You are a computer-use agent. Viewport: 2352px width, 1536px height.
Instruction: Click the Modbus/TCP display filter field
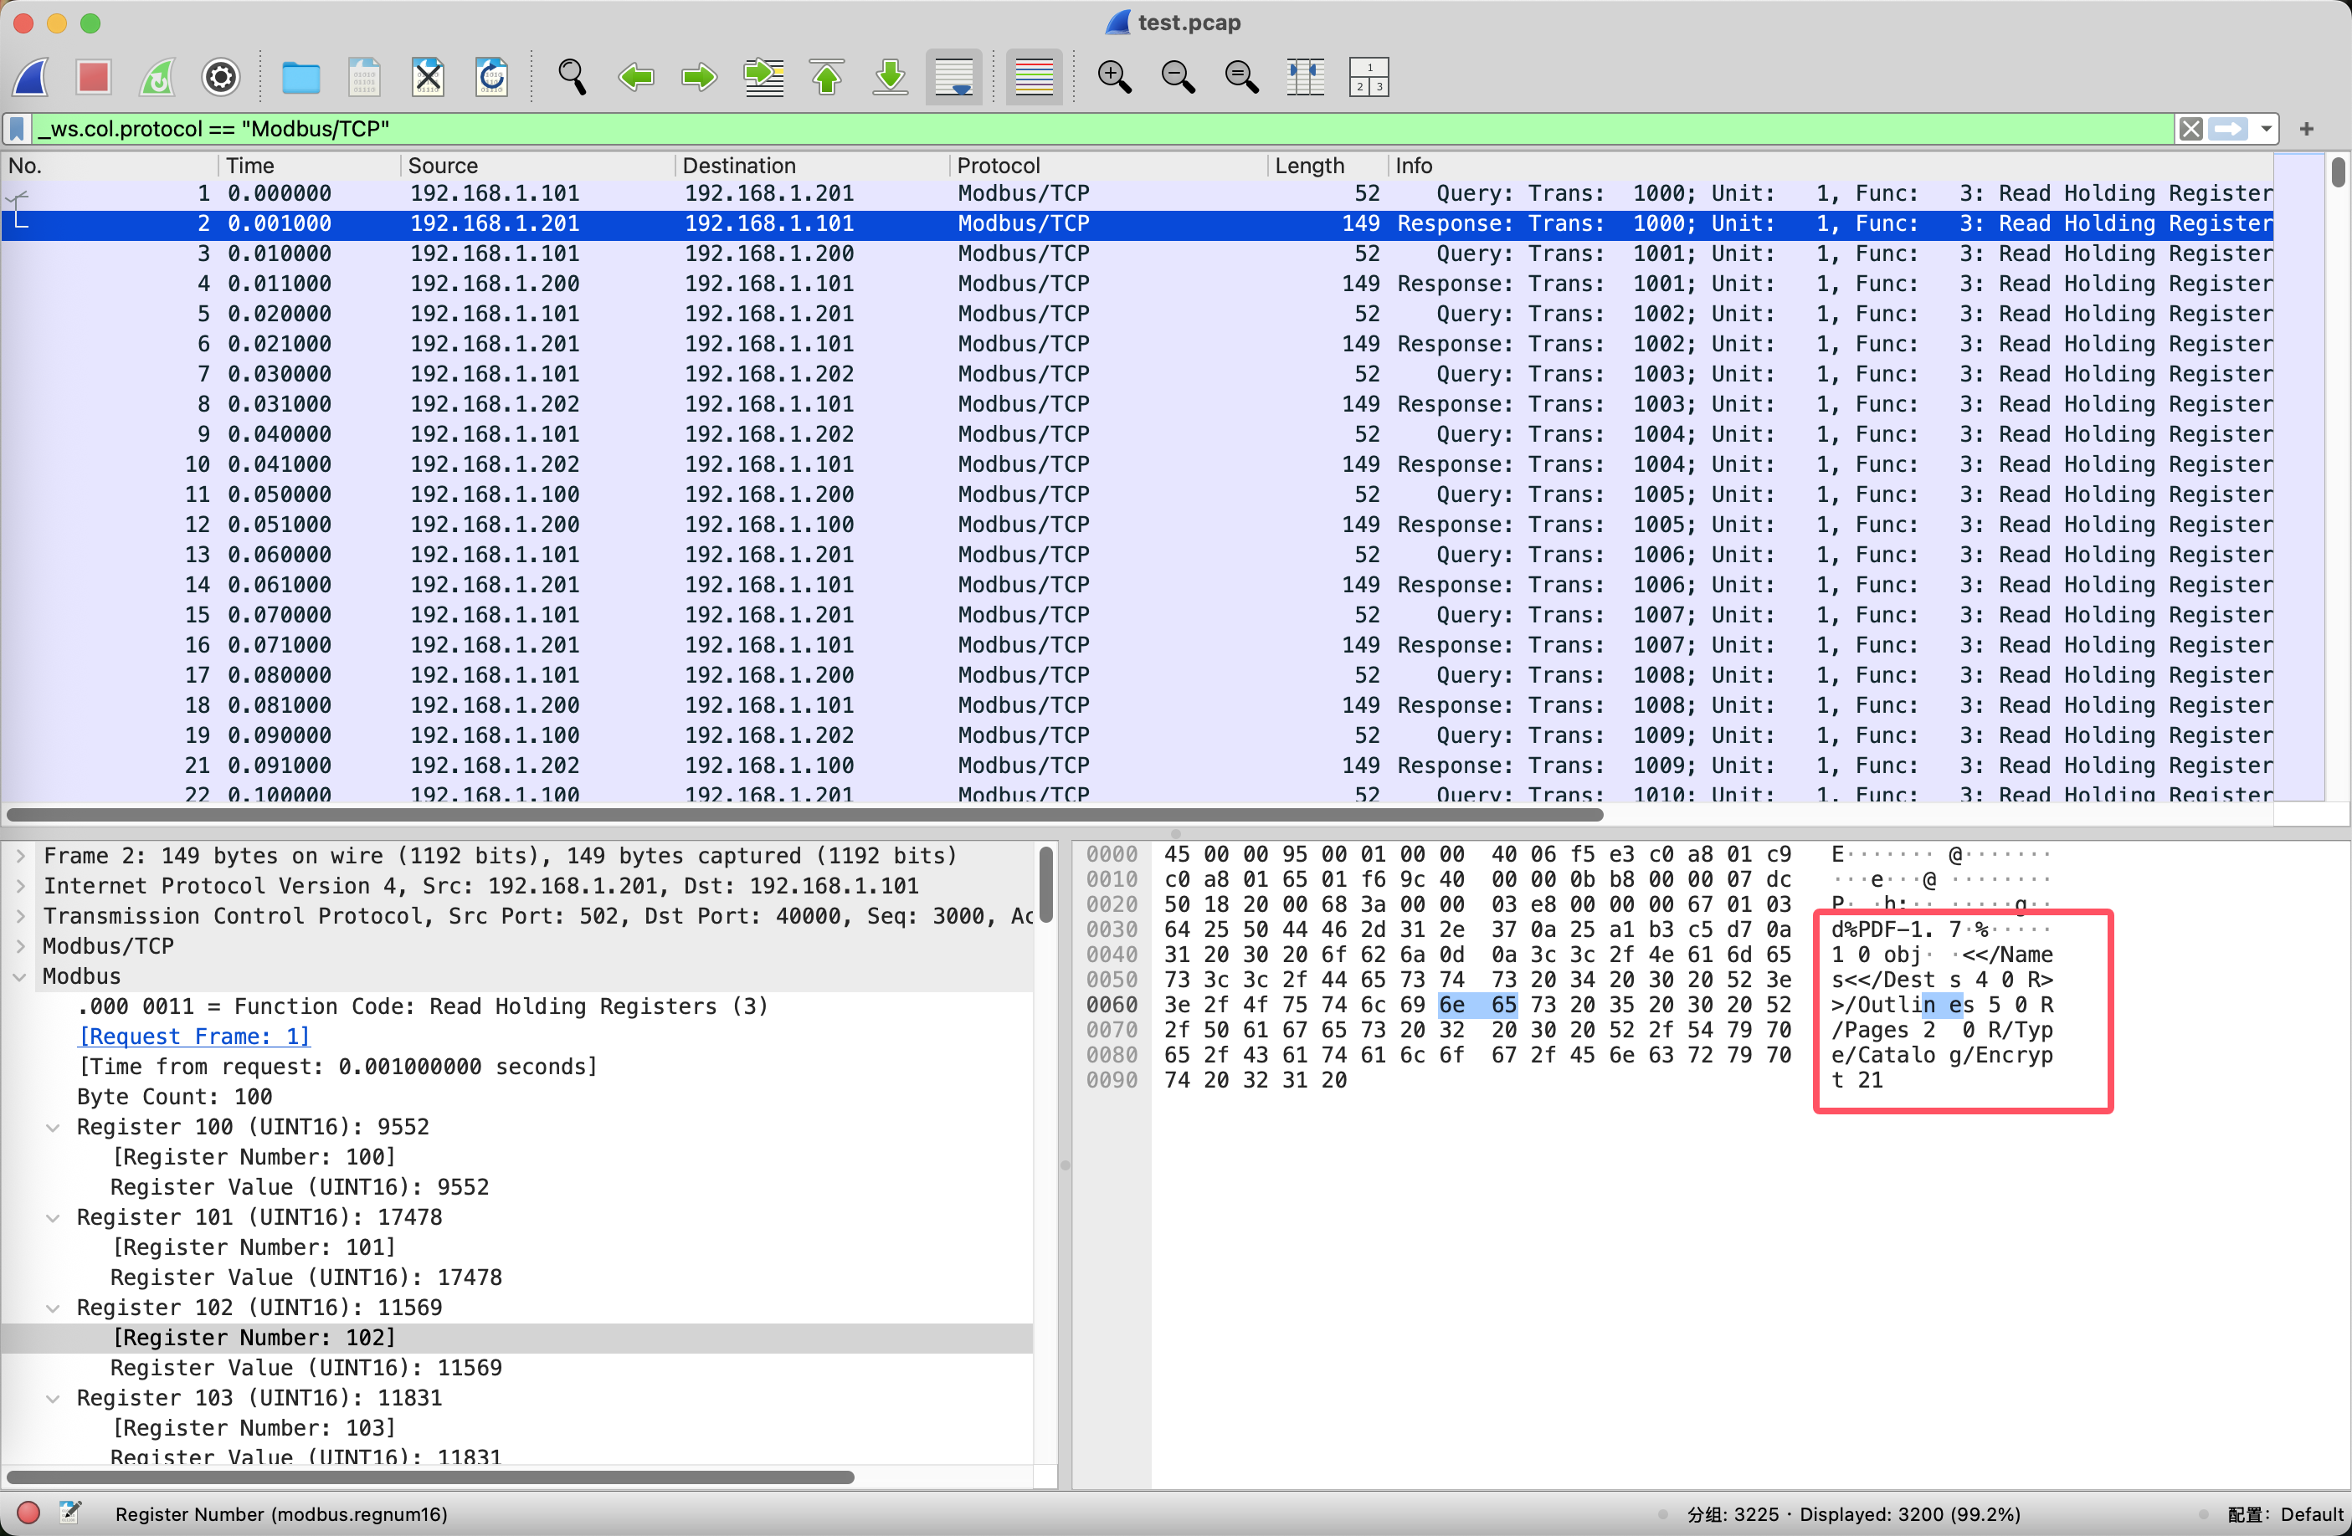(1102, 128)
